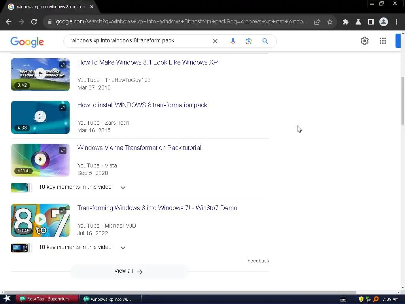Open the Extensions puzzle menu
This screenshot has height=304, width=405.
[x=345, y=22]
